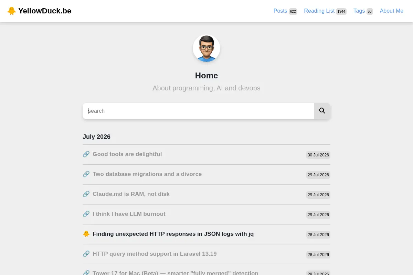Click link icon beside Good tools are delightful

click(x=86, y=154)
